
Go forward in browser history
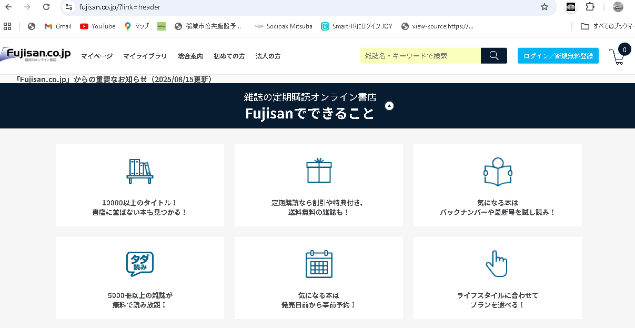27,7
